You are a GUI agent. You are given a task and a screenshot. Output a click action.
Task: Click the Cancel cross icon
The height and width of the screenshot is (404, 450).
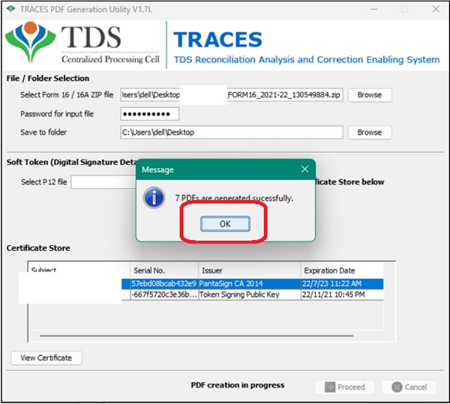pyautogui.click(x=397, y=387)
